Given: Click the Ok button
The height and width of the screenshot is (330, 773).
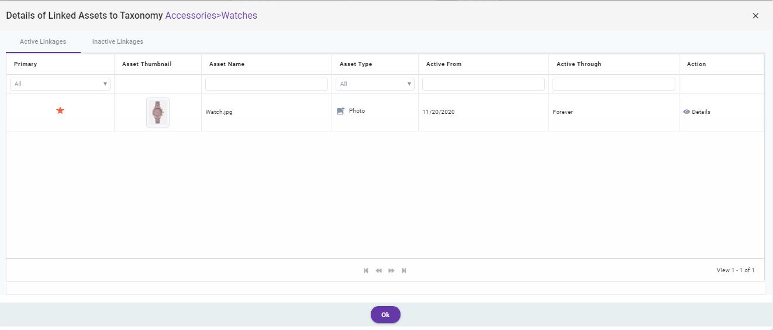Looking at the screenshot, I should (385, 315).
